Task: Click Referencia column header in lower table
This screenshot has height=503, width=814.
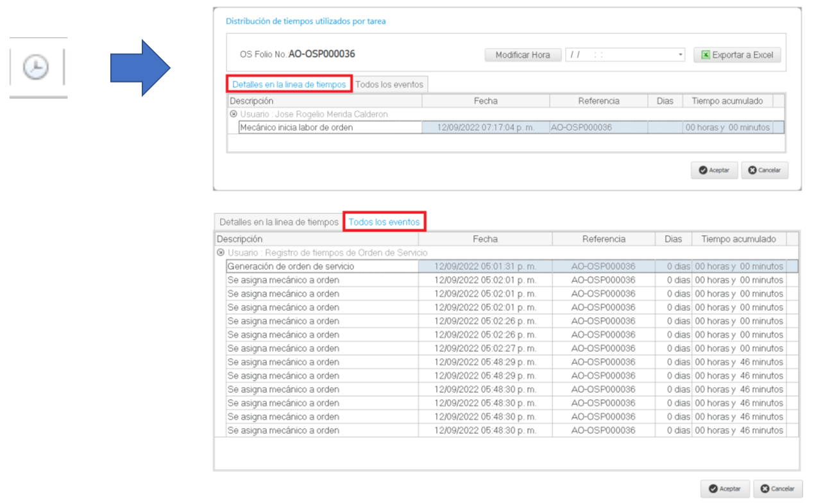Action: (x=604, y=239)
